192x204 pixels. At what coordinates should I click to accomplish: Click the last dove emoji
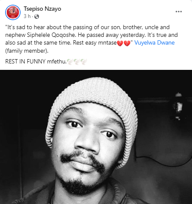click(84, 62)
